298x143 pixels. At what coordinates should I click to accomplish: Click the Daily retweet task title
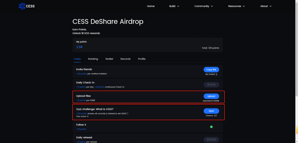tap(84, 137)
